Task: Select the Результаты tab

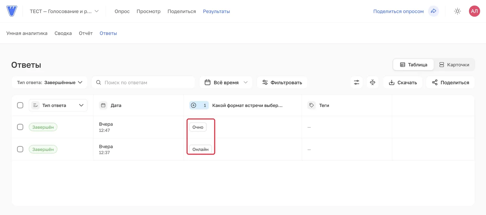Action: tap(216, 11)
